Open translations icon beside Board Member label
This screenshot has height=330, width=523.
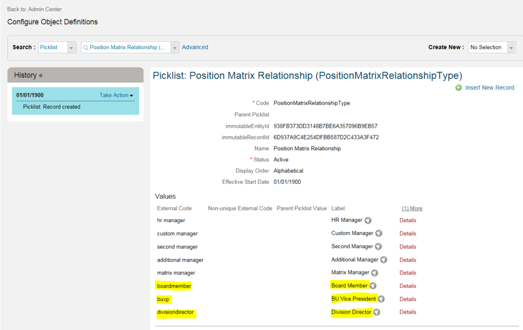click(373, 286)
